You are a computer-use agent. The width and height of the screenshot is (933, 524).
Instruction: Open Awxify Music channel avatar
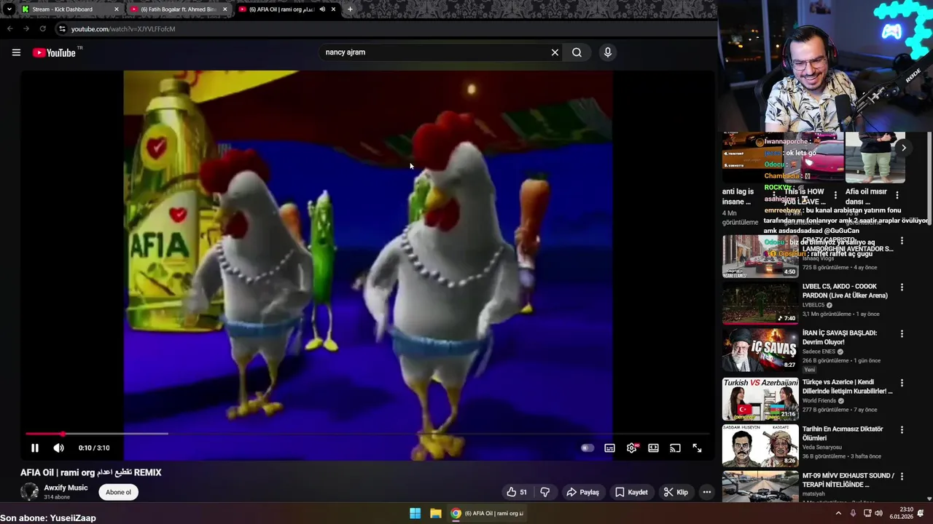[x=29, y=492]
